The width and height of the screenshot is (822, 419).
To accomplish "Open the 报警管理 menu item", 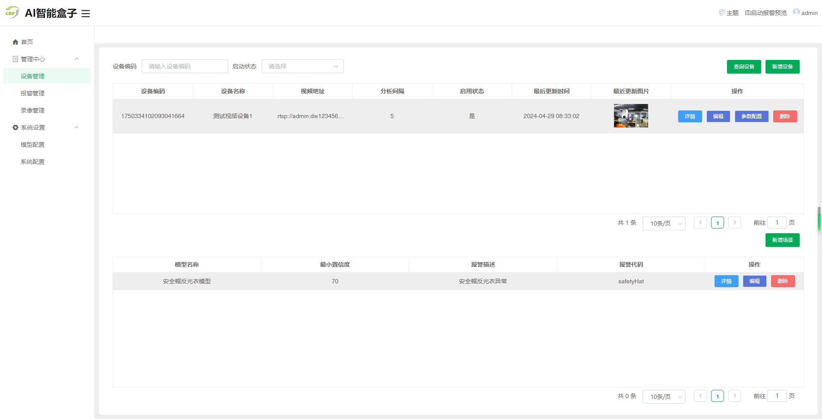I will [33, 93].
